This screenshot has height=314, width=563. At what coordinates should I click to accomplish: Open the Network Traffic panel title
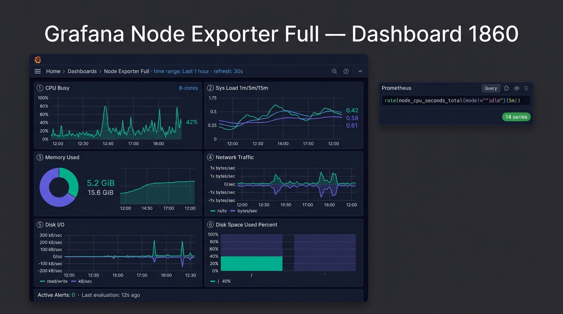pyautogui.click(x=235, y=157)
